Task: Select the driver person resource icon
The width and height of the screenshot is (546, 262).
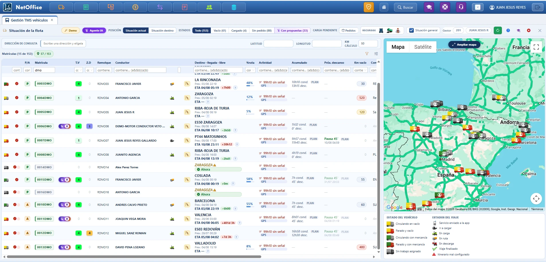Action: 398,30
